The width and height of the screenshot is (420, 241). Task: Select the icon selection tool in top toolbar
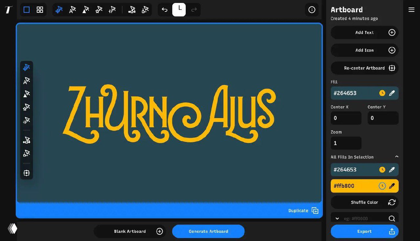click(99, 10)
